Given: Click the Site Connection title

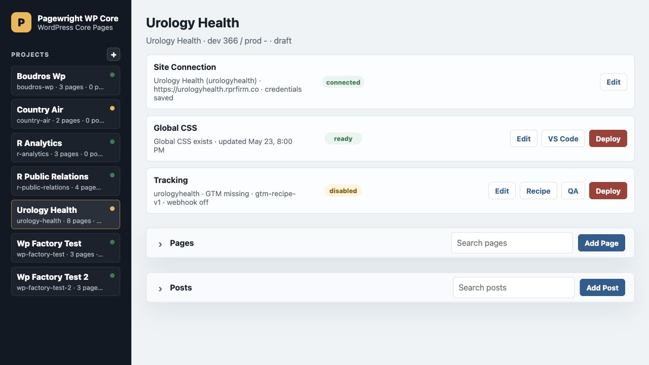Looking at the screenshot, I should click(x=185, y=67).
